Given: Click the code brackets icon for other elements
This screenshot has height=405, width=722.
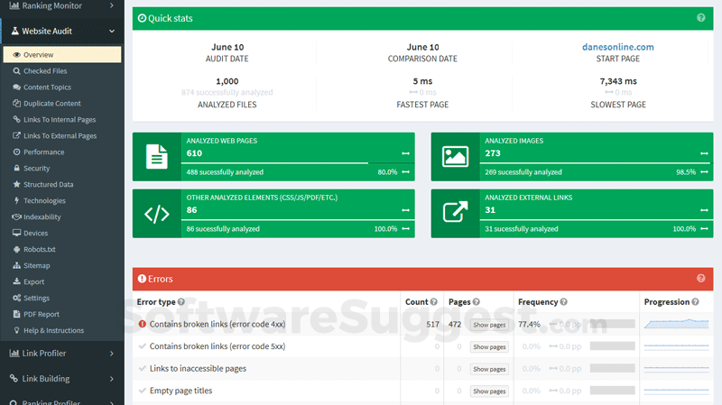Looking at the screenshot, I should coord(157,214).
